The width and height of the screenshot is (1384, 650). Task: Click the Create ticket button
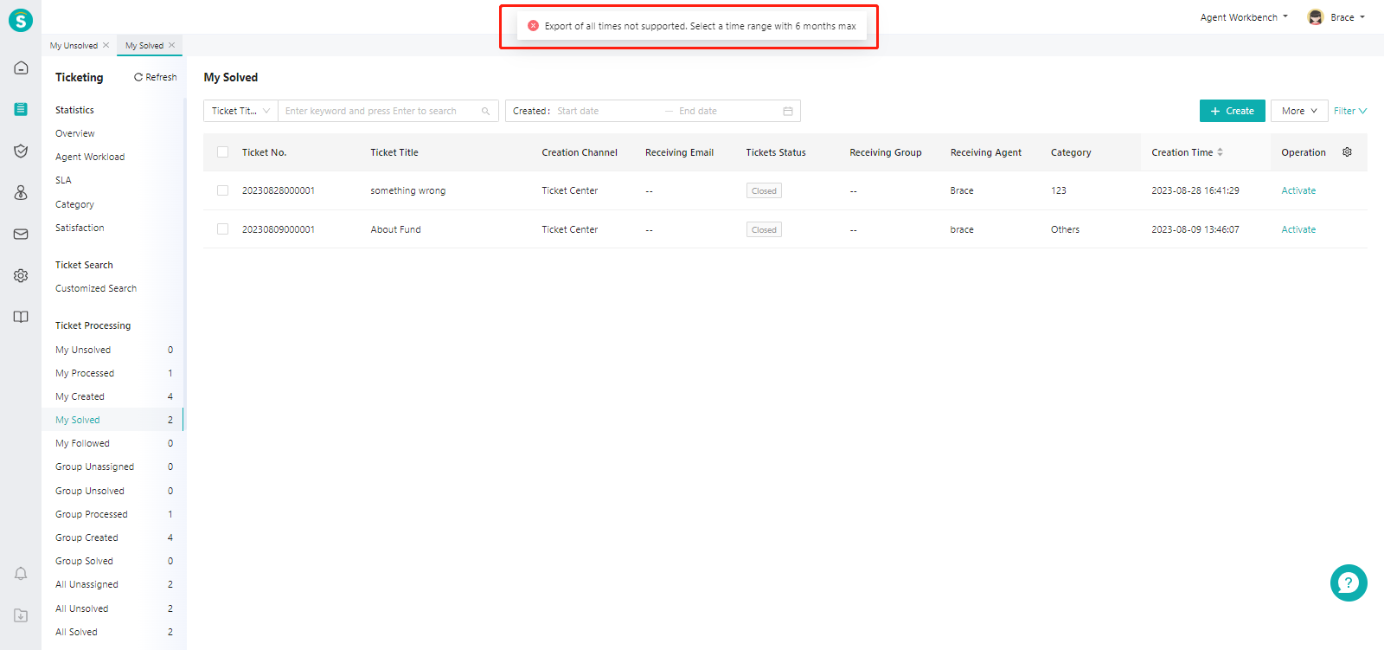point(1233,111)
